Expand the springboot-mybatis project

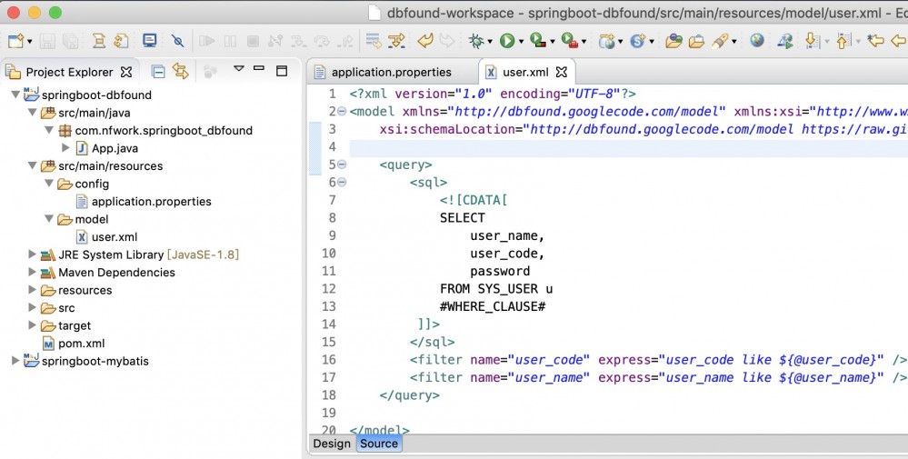pos(15,361)
